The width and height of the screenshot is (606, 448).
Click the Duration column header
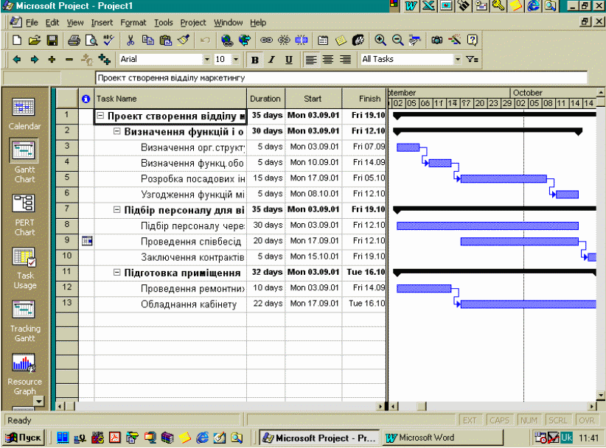[x=265, y=99]
